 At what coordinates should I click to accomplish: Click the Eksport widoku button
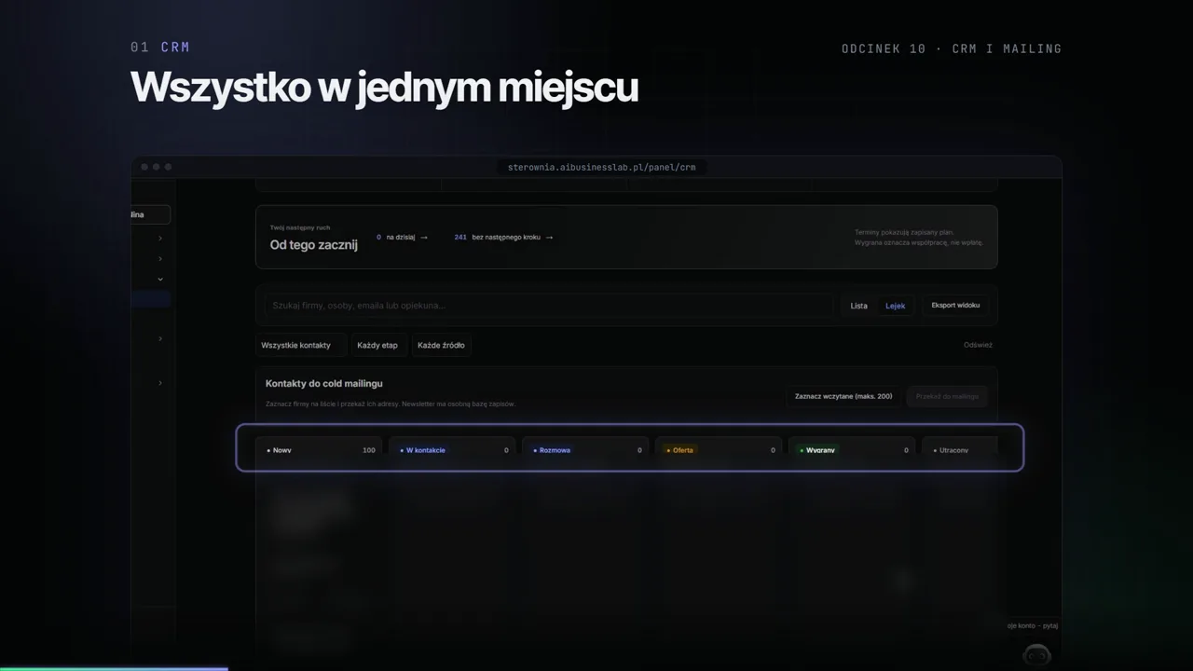955,305
